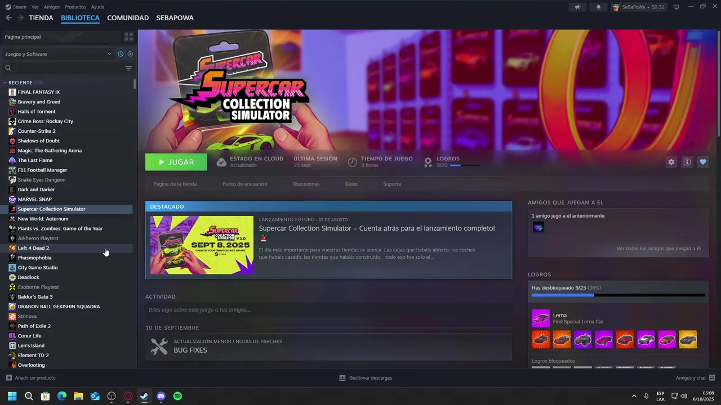The image size is (721, 405).
Task: Open the Amigos menu
Action: click(x=52, y=7)
